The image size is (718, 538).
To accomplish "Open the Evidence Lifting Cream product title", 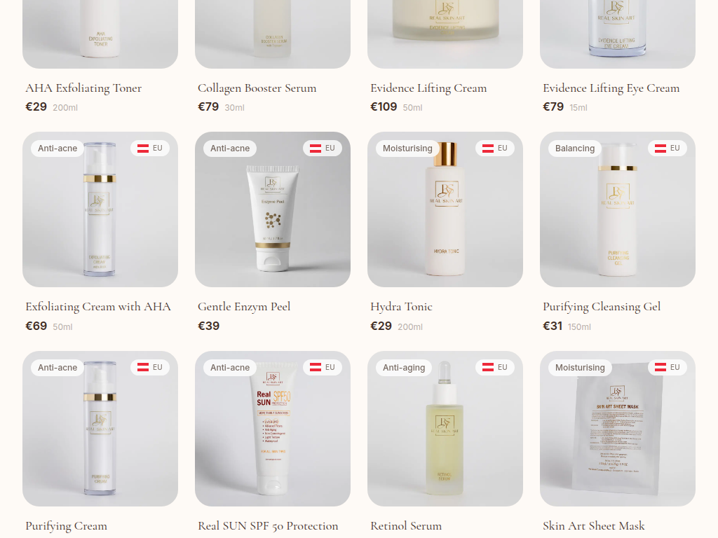I will pos(428,88).
